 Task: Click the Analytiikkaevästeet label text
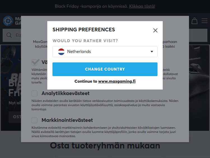click(66, 93)
